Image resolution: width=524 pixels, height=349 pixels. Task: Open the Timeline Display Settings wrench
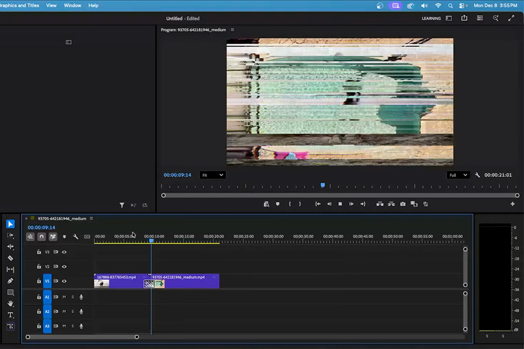pos(76,236)
